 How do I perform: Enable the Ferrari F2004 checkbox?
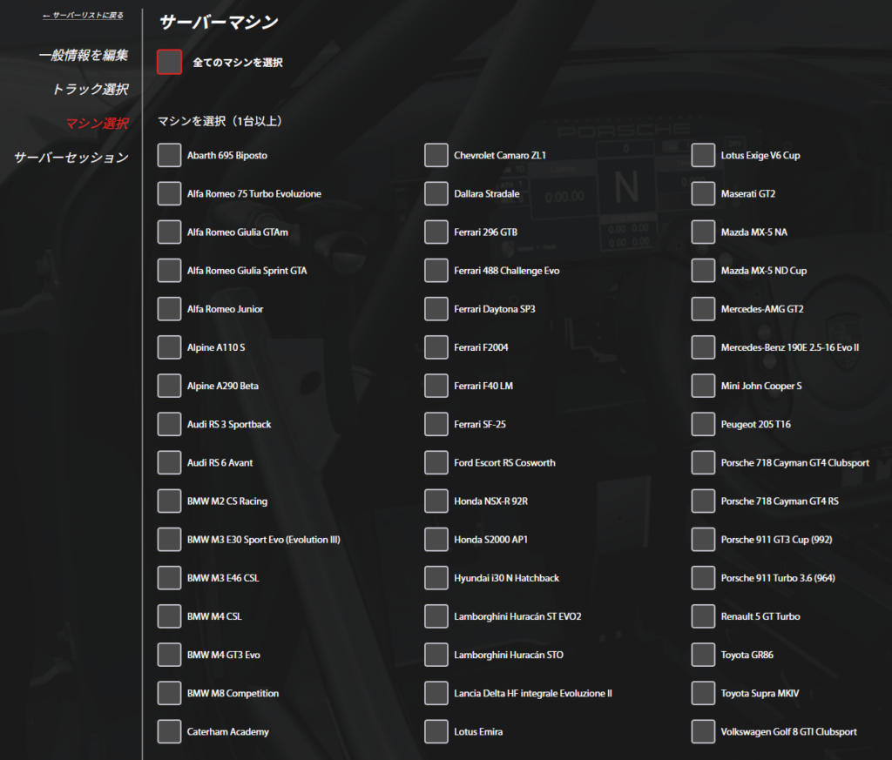436,347
